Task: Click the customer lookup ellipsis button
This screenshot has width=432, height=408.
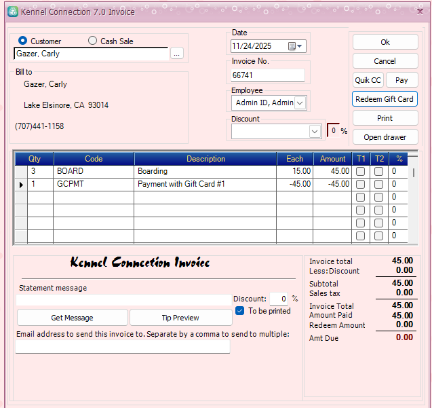Action: (176, 54)
